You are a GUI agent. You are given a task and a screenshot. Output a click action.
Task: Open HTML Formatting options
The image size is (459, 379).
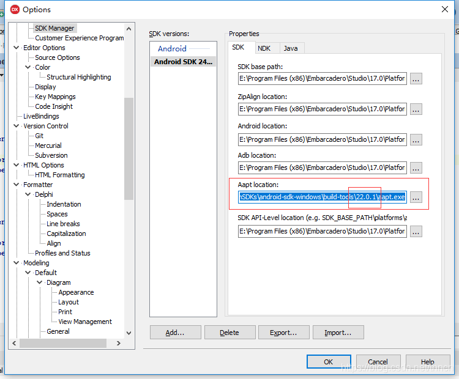click(60, 175)
